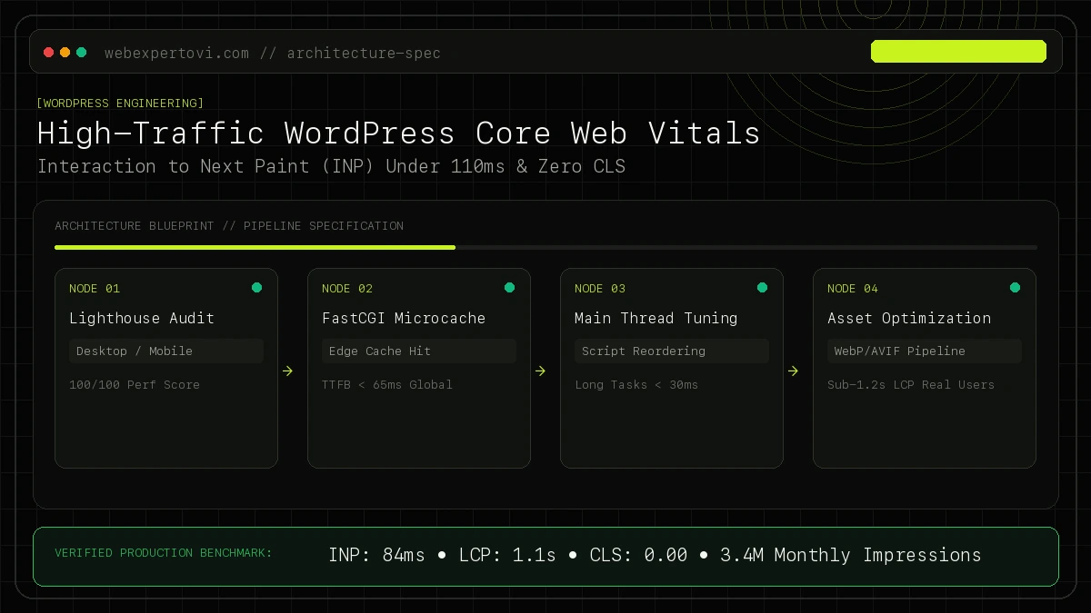Click the 100/100 Perf Score text
This screenshot has width=1091, height=613.
click(x=135, y=385)
